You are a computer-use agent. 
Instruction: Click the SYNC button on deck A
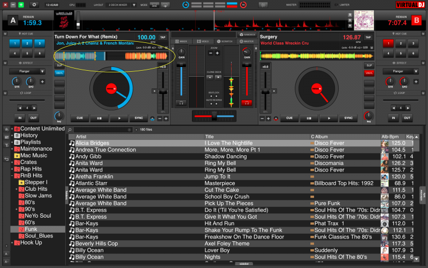pyautogui.click(x=139, y=118)
